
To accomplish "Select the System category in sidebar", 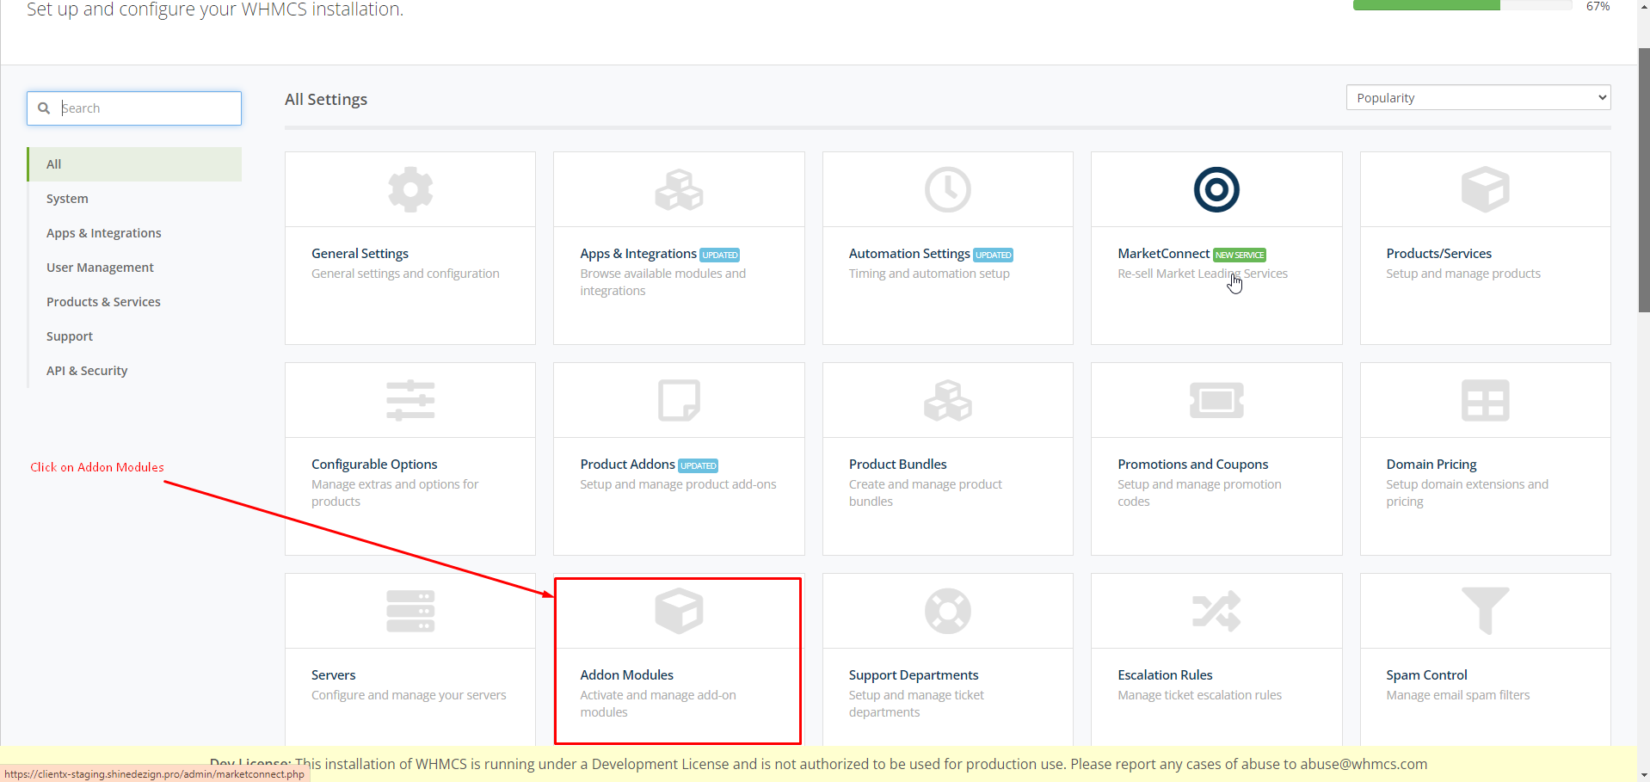I will (67, 199).
